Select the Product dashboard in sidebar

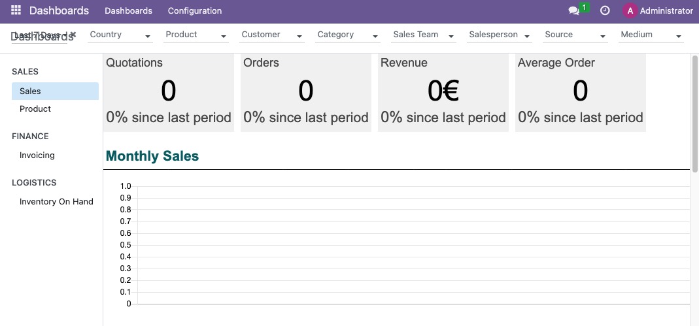56,108
